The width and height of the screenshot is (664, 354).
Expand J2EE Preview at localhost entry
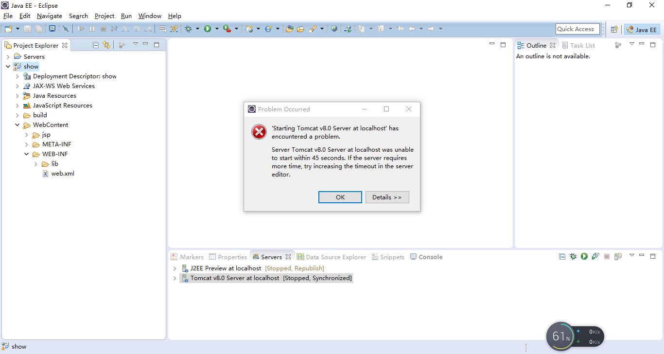tap(175, 268)
